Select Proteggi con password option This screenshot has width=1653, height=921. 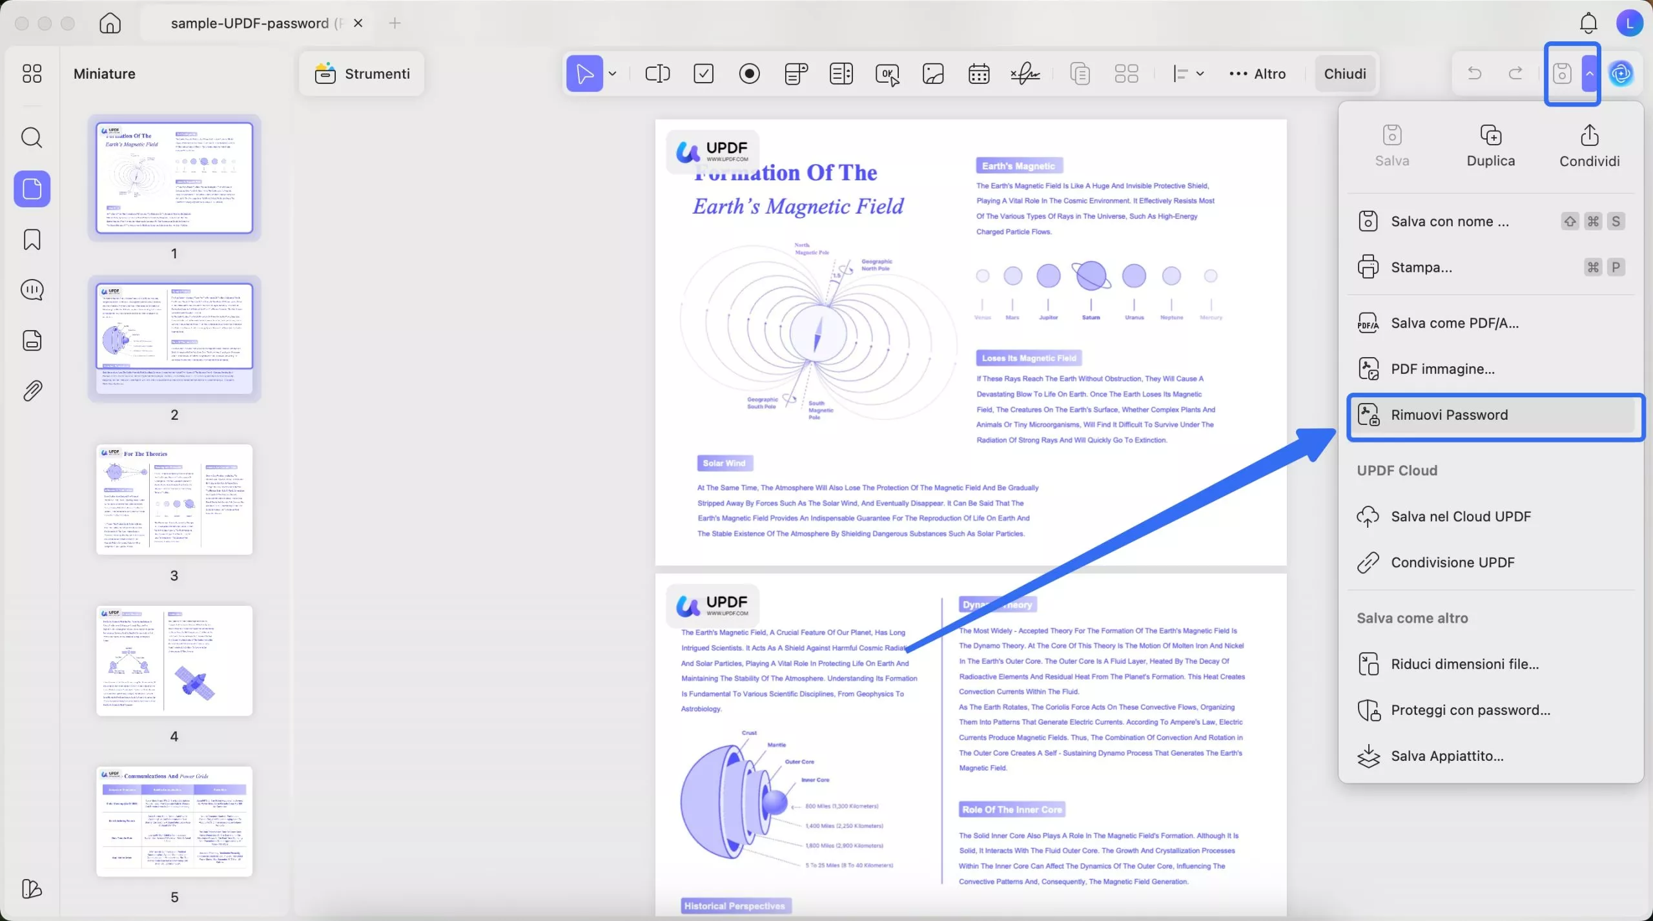(1470, 710)
